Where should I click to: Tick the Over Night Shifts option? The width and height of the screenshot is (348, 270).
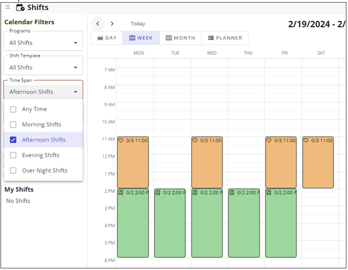tap(13, 171)
